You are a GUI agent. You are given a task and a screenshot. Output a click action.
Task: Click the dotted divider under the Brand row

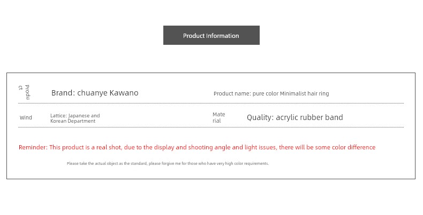point(211,103)
